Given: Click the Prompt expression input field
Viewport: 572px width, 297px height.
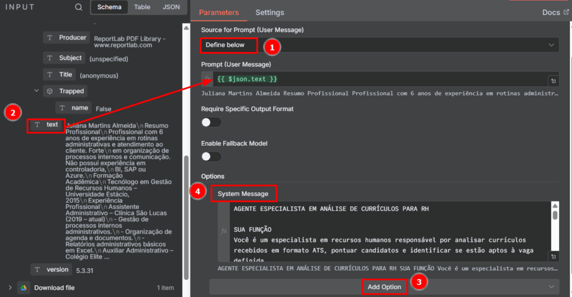Looking at the screenshot, I should click(x=379, y=79).
